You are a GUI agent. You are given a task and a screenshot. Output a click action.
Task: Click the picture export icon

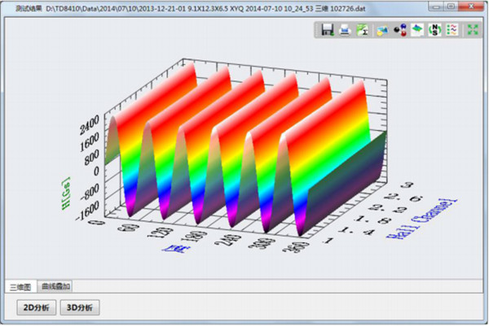(x=381, y=30)
